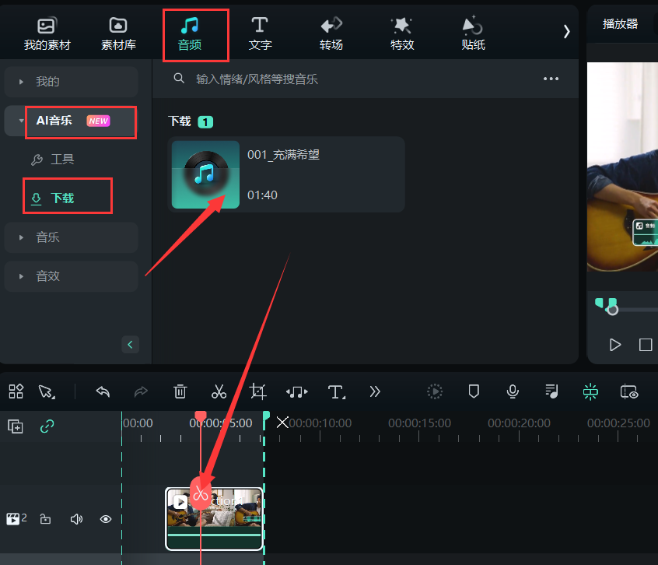Open 工具 under AI音乐

62,160
